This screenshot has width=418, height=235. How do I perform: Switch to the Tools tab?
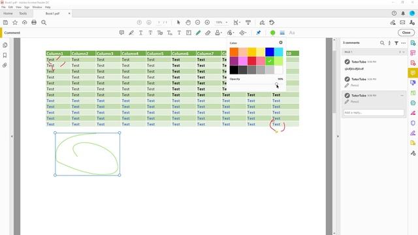pyautogui.click(x=23, y=13)
